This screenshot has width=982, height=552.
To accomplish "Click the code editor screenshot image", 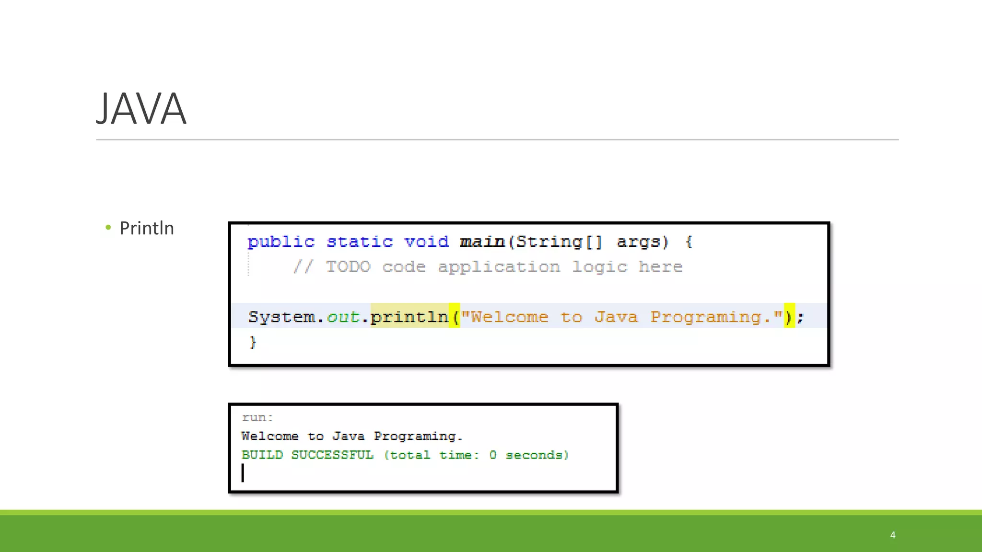I will 529,294.
